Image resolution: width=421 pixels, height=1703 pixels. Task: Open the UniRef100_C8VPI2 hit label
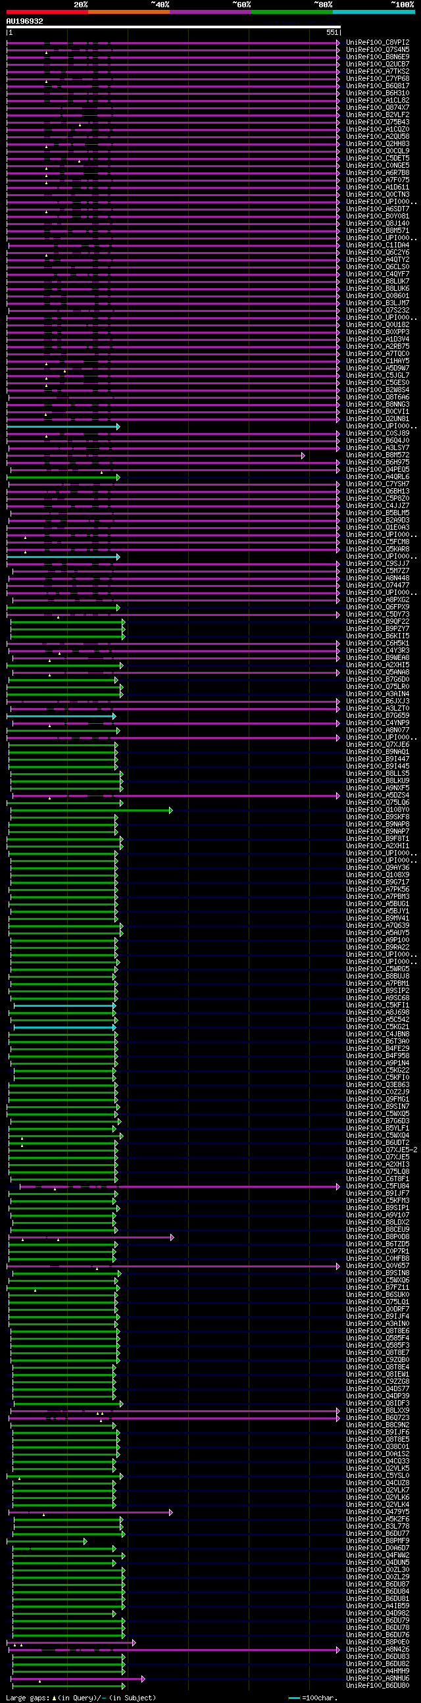click(x=378, y=42)
